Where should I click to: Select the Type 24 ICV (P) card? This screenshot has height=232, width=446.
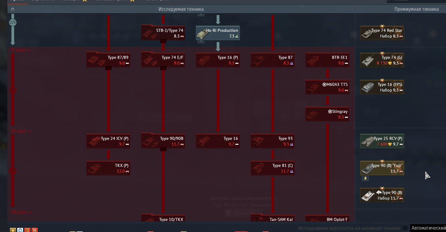pyautogui.click(x=108, y=141)
